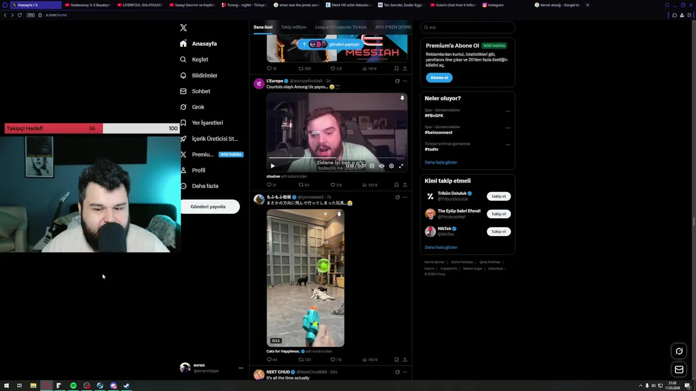Share the L'Europe post
The height and width of the screenshot is (391, 696).
(x=405, y=185)
